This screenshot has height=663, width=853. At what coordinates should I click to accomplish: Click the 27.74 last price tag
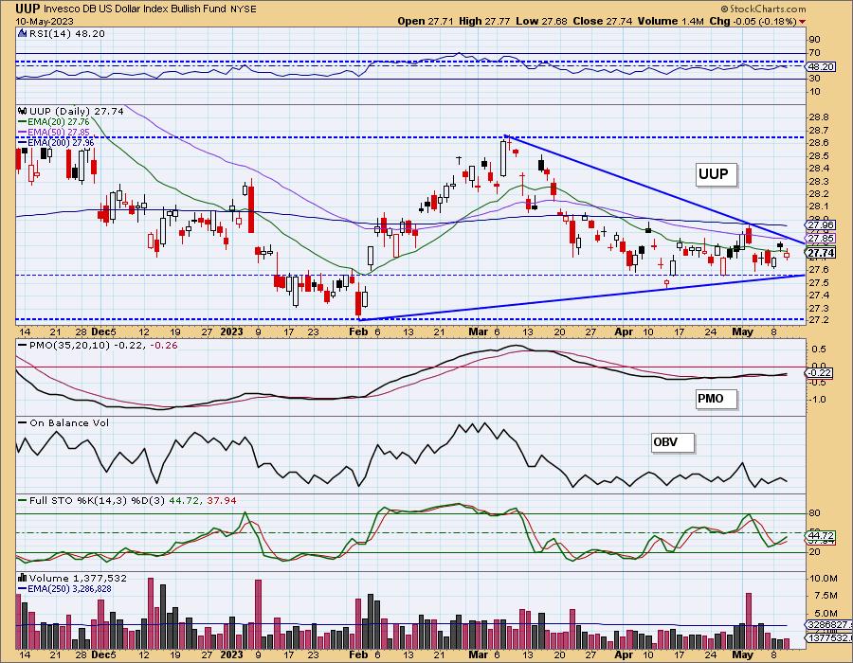[821, 254]
